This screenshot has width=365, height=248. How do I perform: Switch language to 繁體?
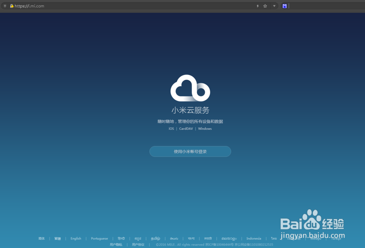[x=58, y=239]
